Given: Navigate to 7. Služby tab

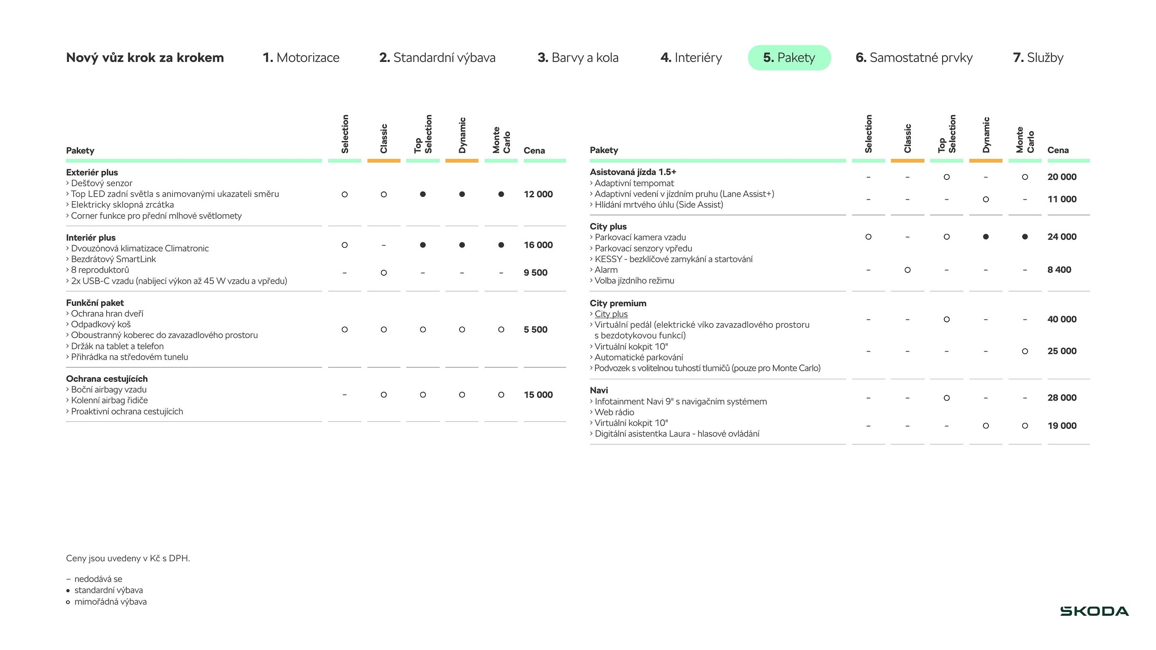Looking at the screenshot, I should (x=1038, y=58).
